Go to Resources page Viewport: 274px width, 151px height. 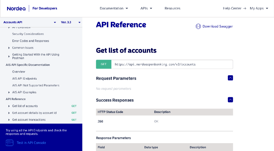[x=172, y=8]
